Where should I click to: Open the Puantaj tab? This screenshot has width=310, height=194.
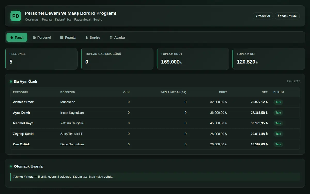(68, 38)
